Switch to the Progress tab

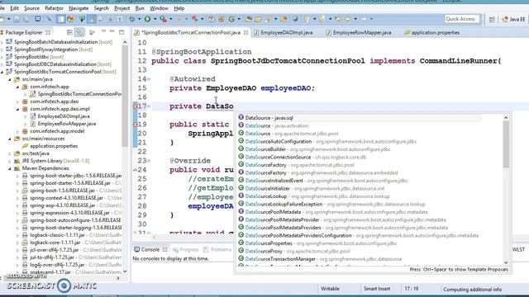(185, 249)
